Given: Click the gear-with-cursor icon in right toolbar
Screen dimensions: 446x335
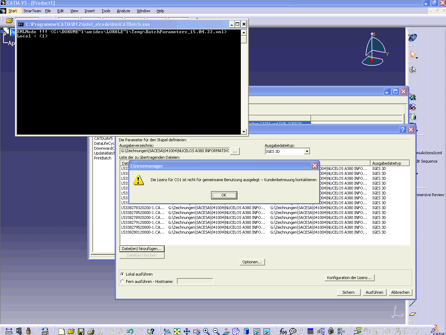Looking at the screenshot, I should 412,70.
